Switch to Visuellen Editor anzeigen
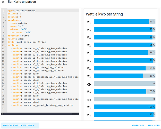The height and width of the screenshot is (129, 161). (20, 125)
